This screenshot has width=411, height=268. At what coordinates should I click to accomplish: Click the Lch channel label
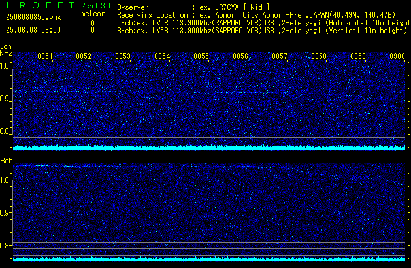tap(6, 46)
